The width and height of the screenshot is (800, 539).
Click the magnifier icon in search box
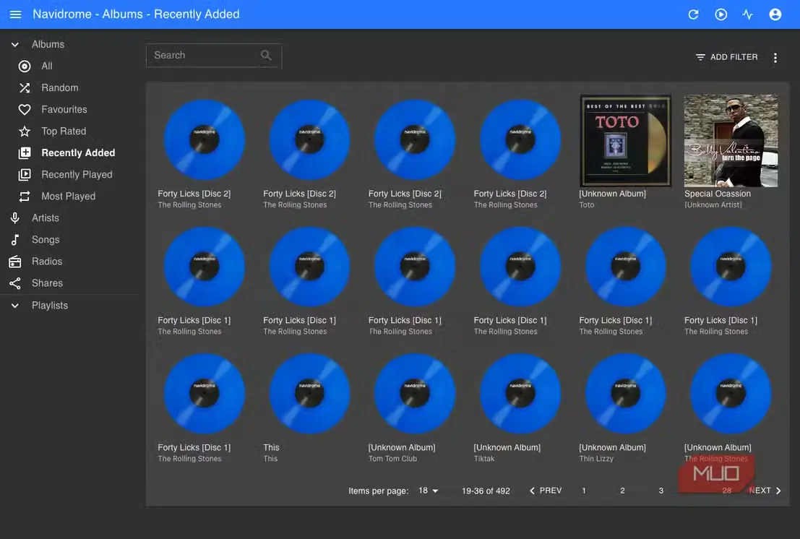pyautogui.click(x=266, y=55)
